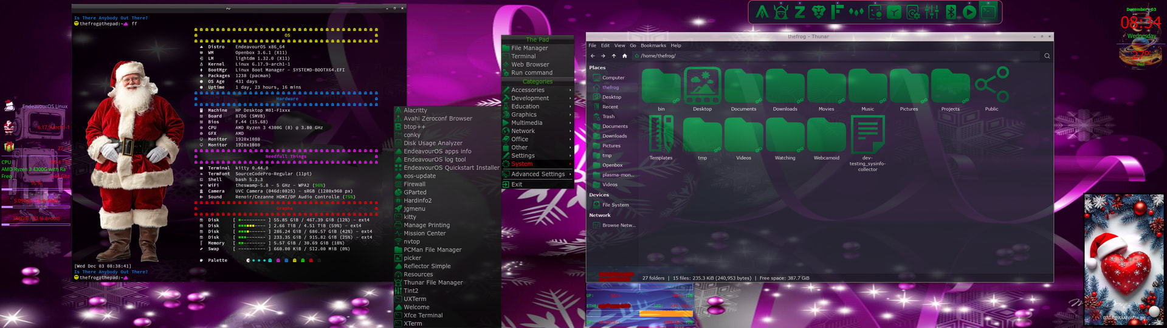The image size is (1167, 328).
Task: Click the search icon in Thunar
Action: tap(1047, 56)
